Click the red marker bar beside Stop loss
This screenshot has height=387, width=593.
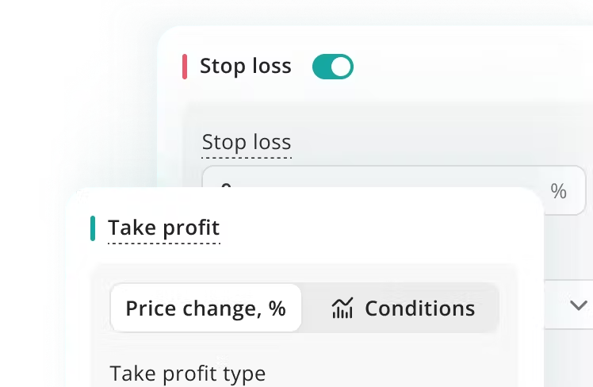point(185,67)
